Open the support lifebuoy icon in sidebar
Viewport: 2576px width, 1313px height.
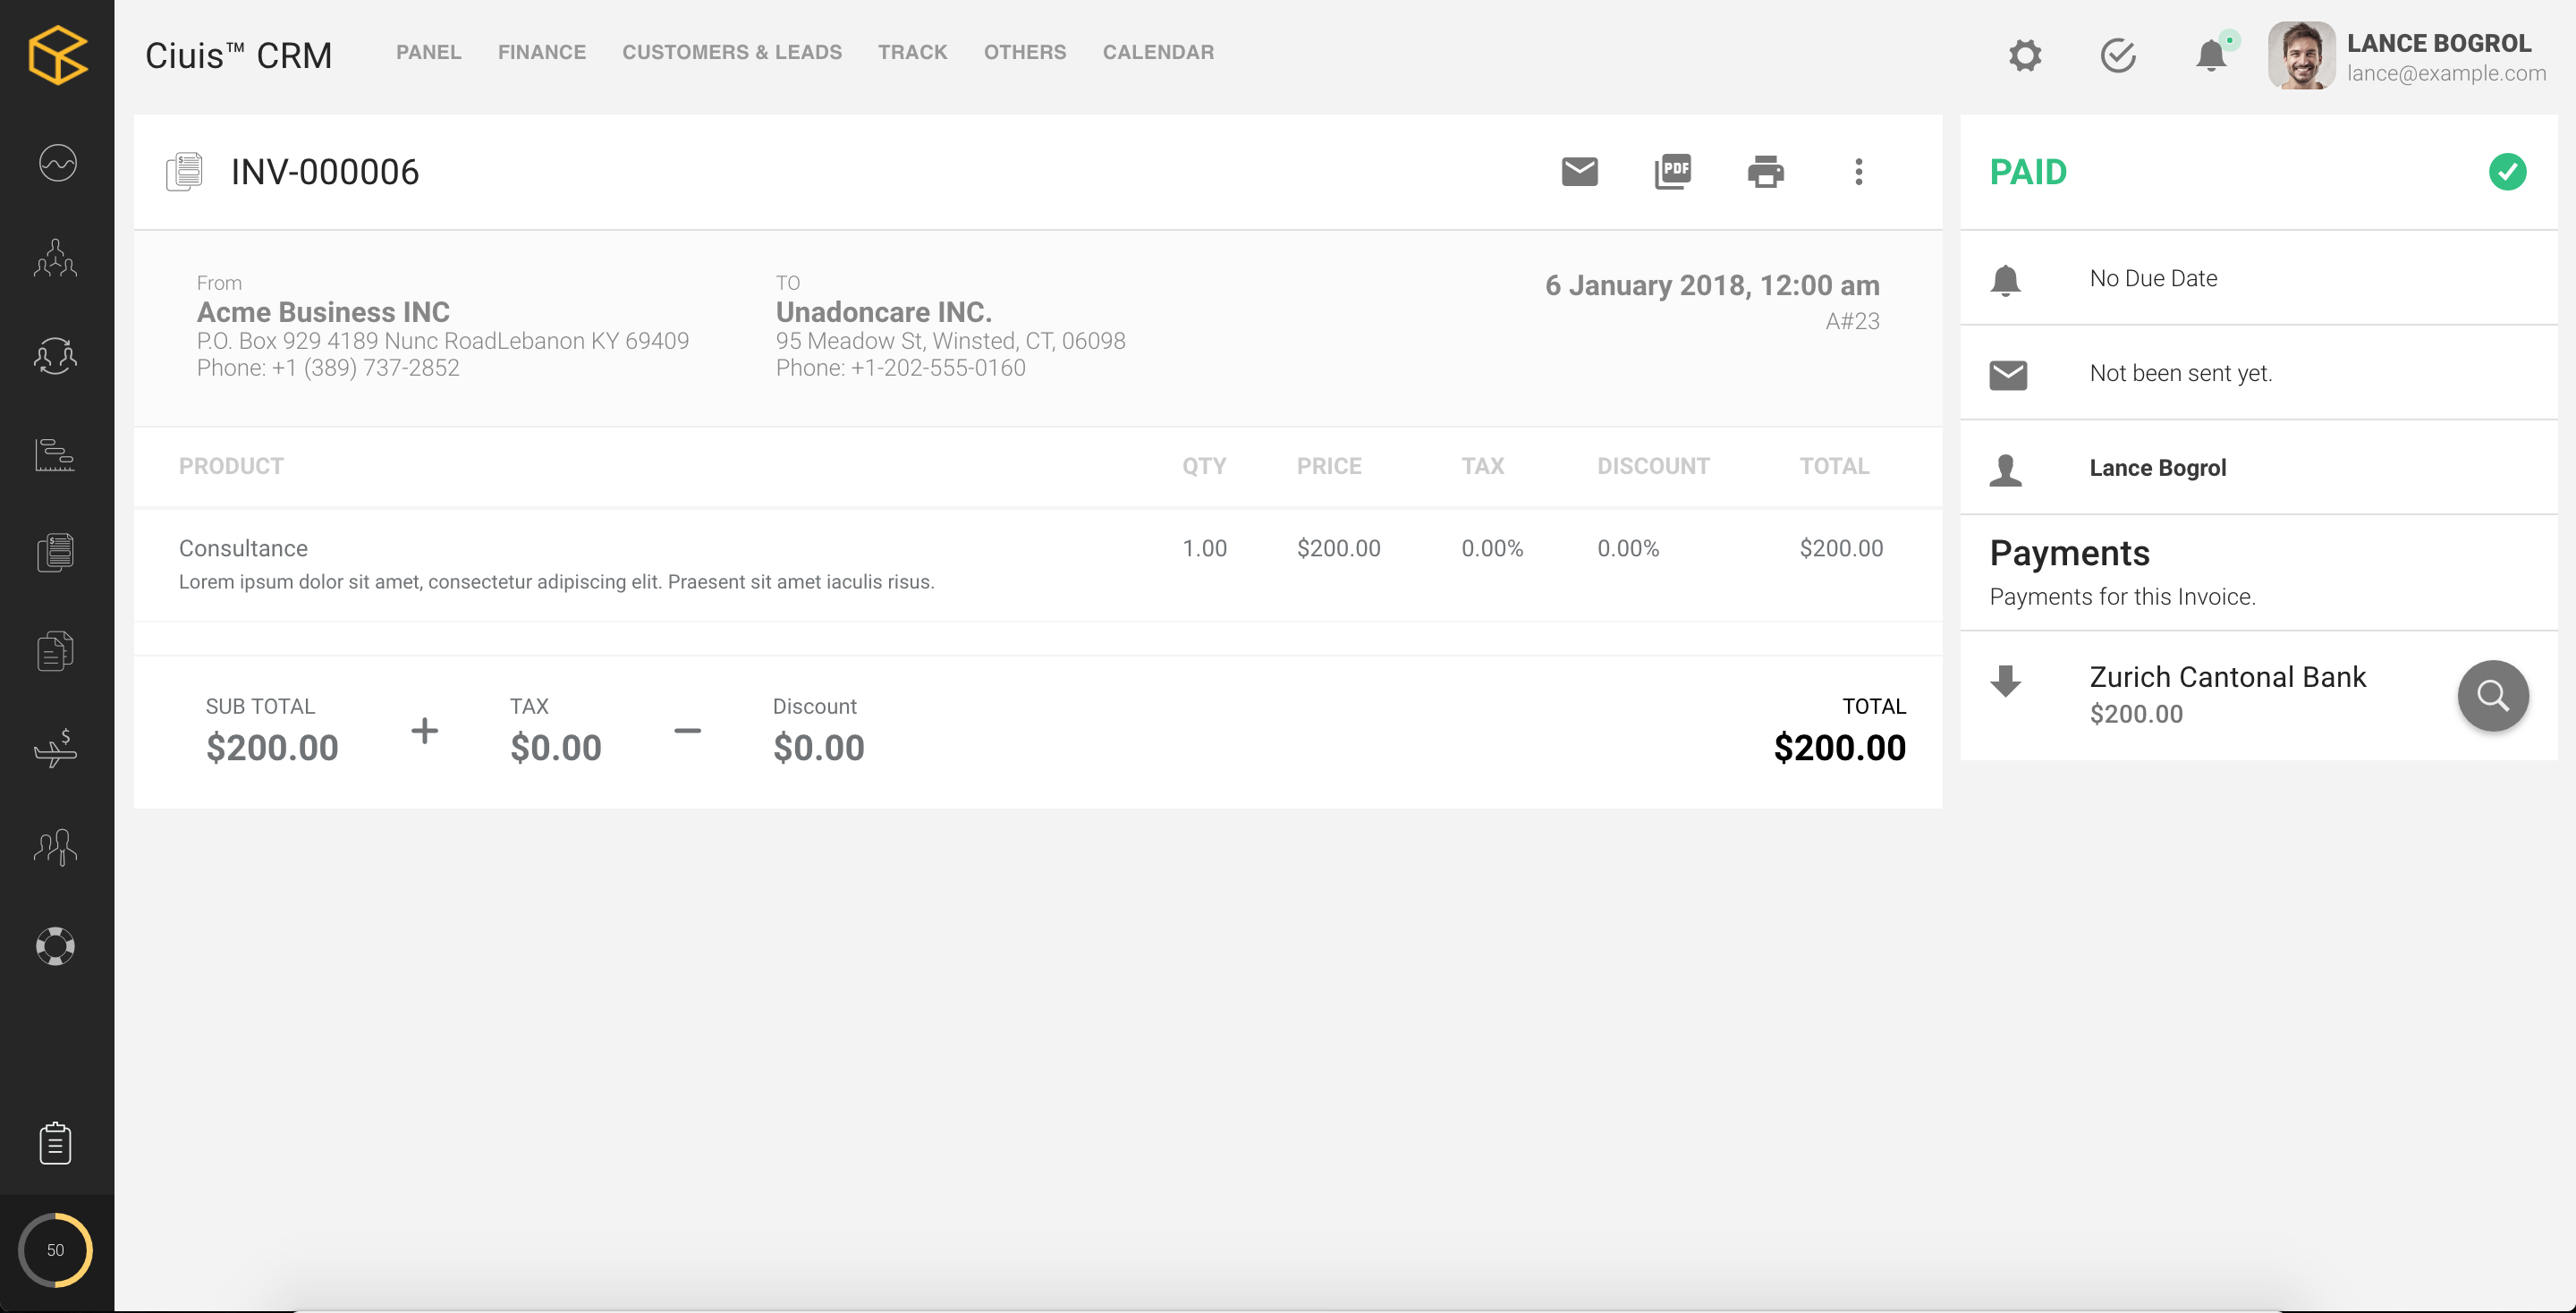(56, 946)
